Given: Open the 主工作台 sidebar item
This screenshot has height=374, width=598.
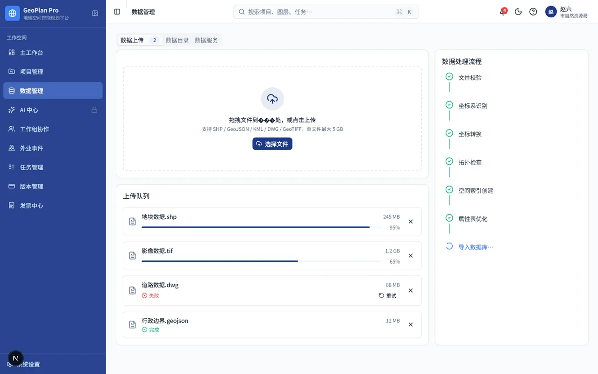Looking at the screenshot, I should 53,53.
